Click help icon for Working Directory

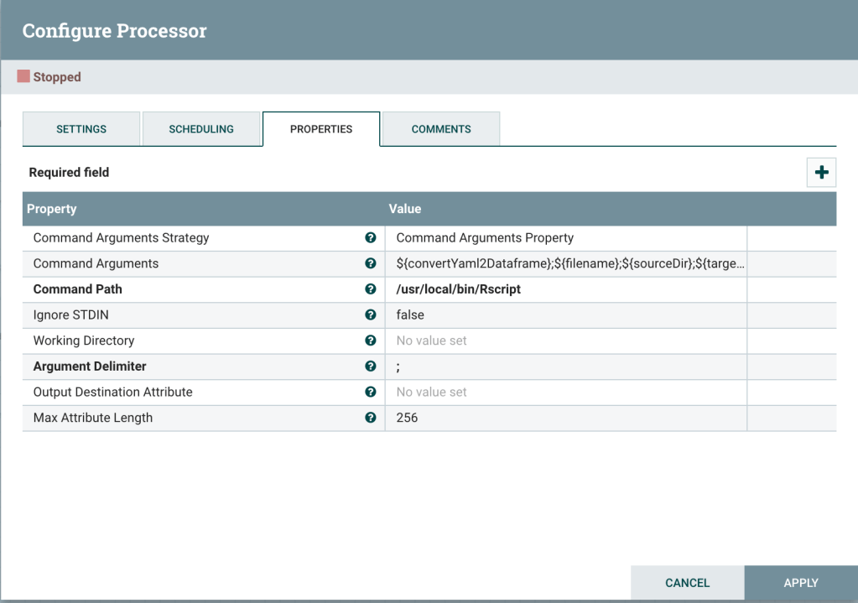[x=371, y=340]
